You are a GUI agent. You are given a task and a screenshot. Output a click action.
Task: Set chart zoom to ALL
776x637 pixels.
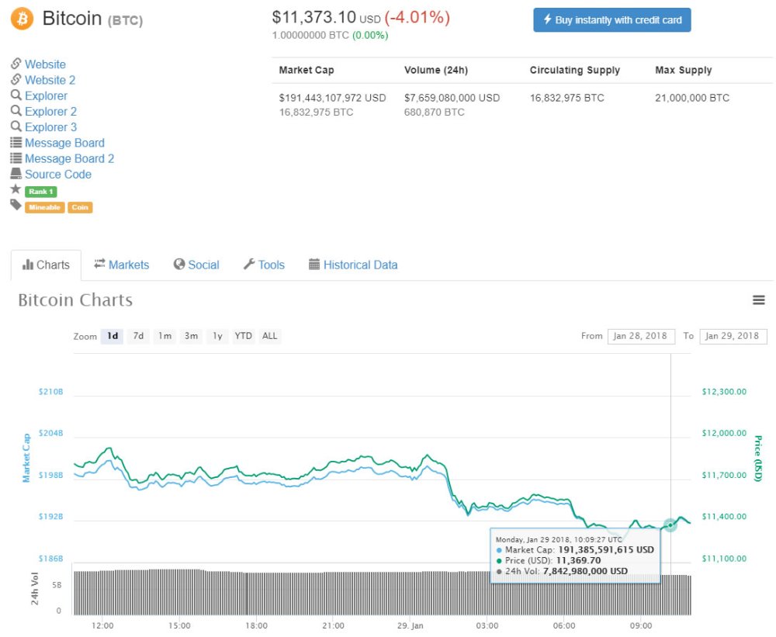pos(270,336)
